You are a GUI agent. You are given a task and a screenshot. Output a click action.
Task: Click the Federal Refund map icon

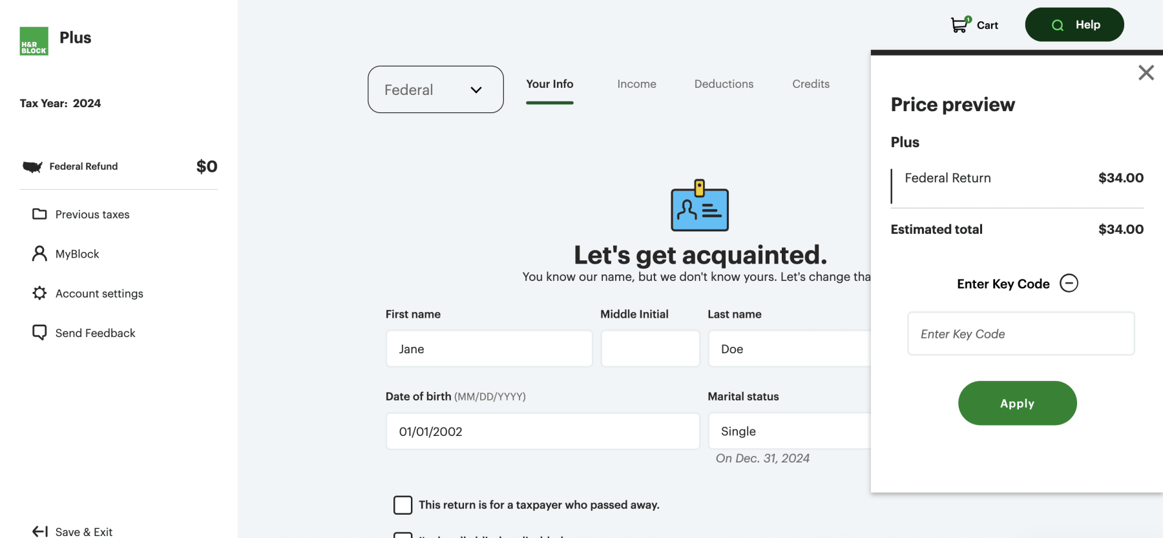point(32,167)
